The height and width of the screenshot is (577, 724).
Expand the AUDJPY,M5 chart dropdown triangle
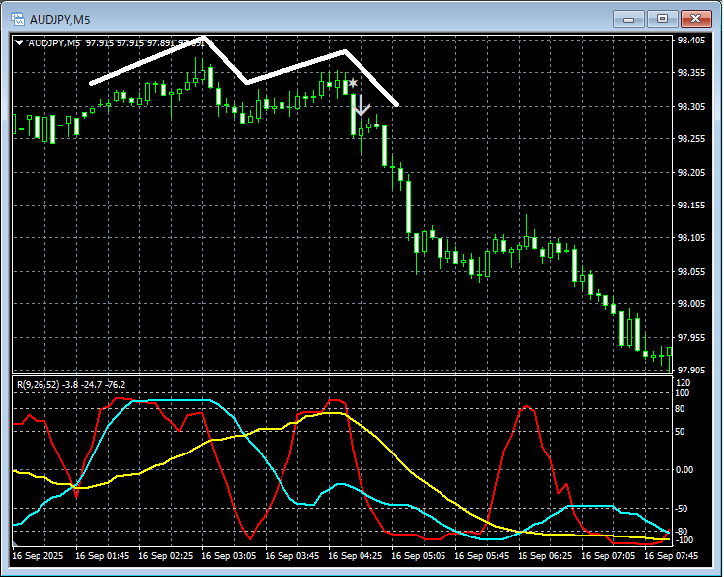pos(19,42)
